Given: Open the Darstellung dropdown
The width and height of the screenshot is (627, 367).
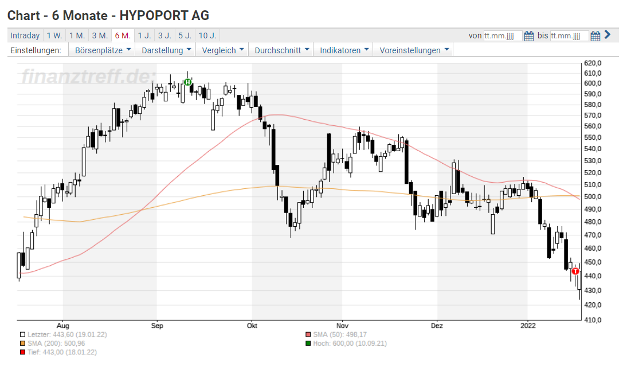Looking at the screenshot, I should coord(166,50).
